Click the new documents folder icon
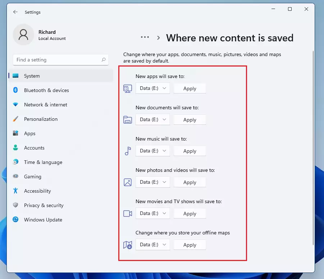The width and height of the screenshot is (324, 279). 128,120
